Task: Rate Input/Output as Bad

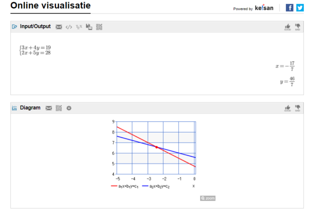Action: click(x=297, y=27)
